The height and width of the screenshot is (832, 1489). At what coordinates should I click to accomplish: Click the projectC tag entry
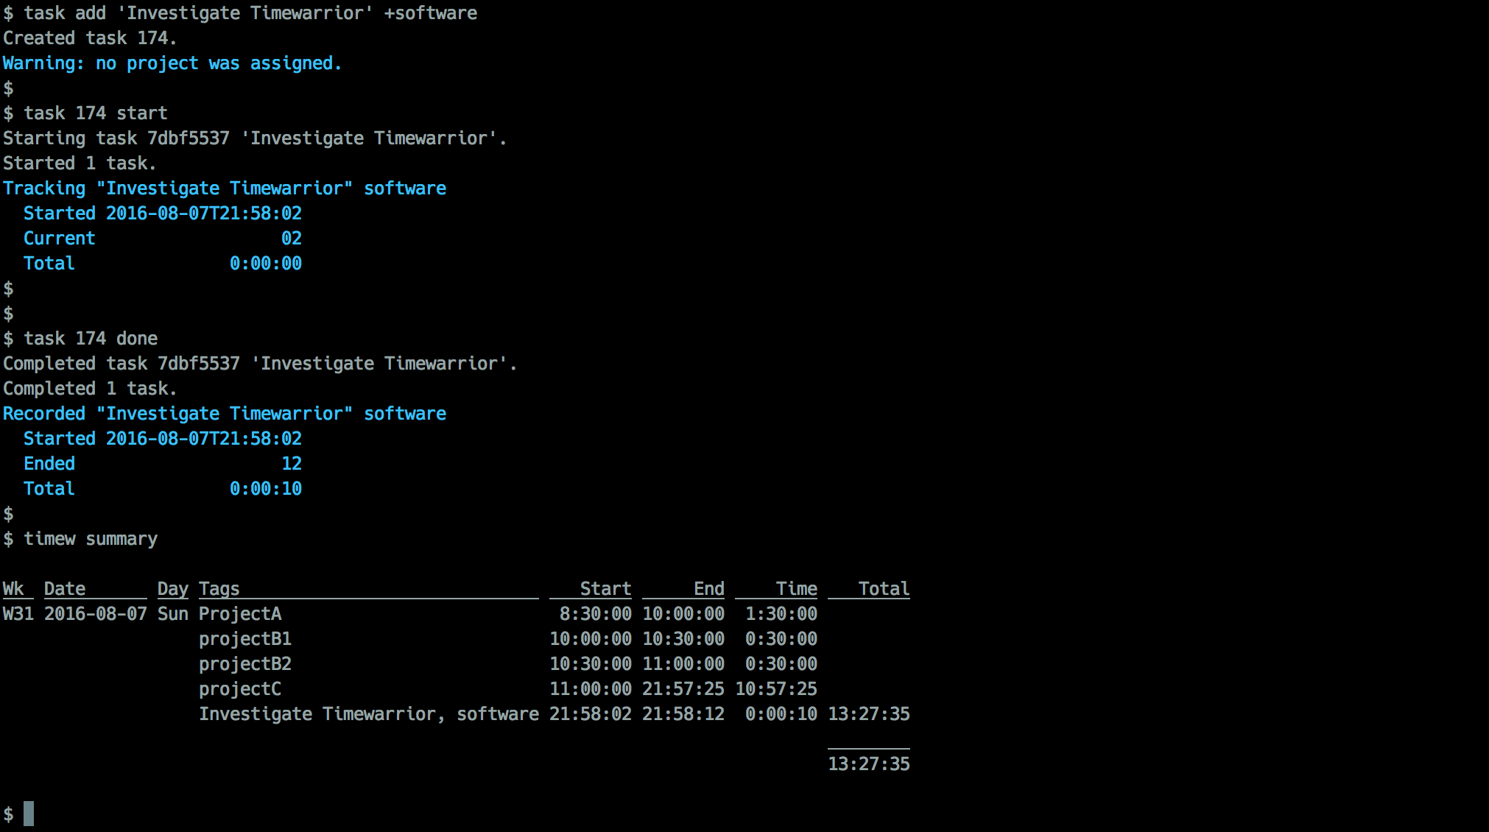(240, 689)
